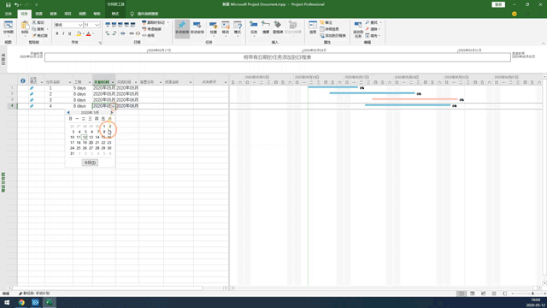547x308 pixels.
Task: Go to next month in the calendar popup
Action: pos(112,112)
